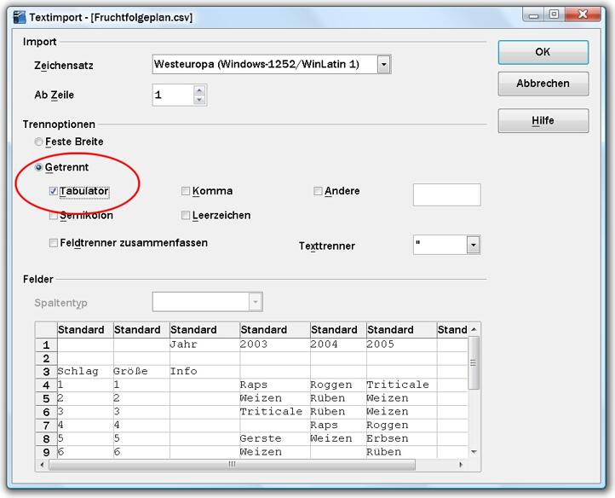This screenshot has width=615, height=498.
Task: Check the Andere separator option
Action: [318, 192]
